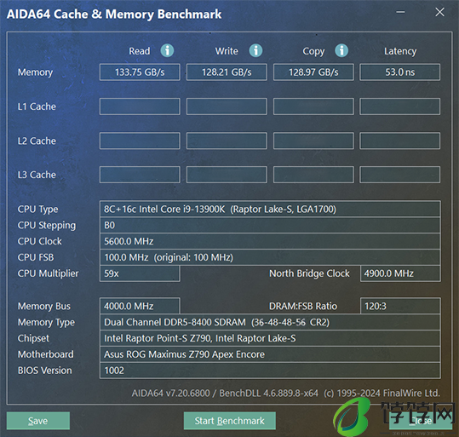
Task: Click the Read info icon
Action: [167, 50]
